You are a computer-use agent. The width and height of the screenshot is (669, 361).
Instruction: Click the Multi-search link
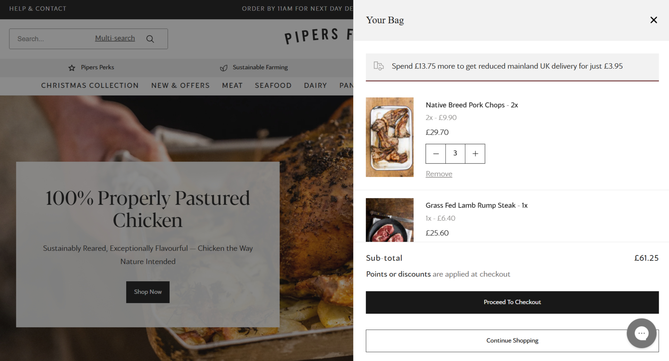(115, 38)
